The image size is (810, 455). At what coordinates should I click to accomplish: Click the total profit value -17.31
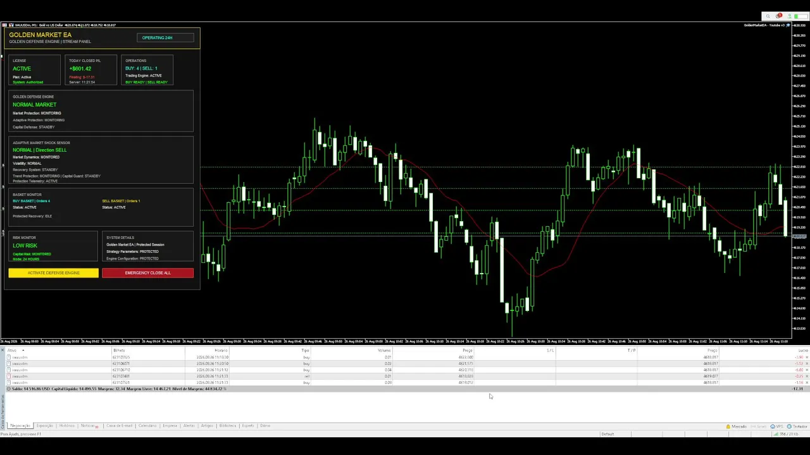tap(798, 389)
